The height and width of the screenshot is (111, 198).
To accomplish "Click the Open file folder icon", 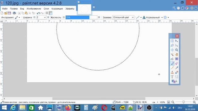I will [x=6, y=13].
